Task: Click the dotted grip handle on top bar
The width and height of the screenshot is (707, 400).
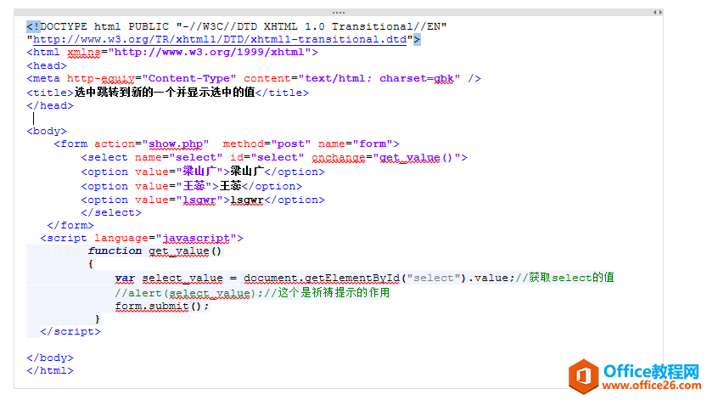Action: pyautogui.click(x=339, y=13)
